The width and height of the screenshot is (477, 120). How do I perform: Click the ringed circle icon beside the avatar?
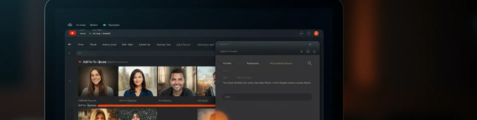pos(309,33)
